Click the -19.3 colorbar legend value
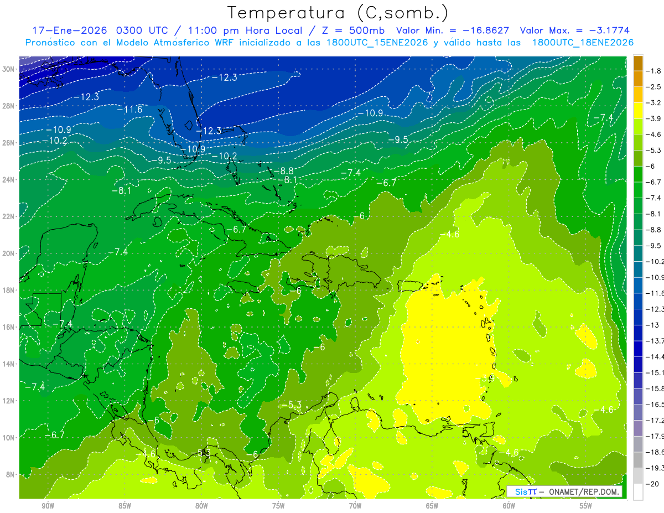This screenshot has width=664, height=513. coord(656,468)
